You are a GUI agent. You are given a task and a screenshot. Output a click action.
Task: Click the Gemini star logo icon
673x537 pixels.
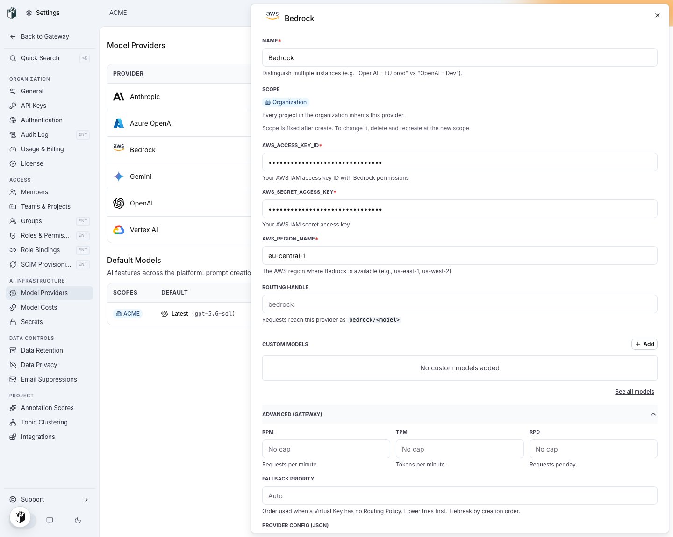click(119, 177)
